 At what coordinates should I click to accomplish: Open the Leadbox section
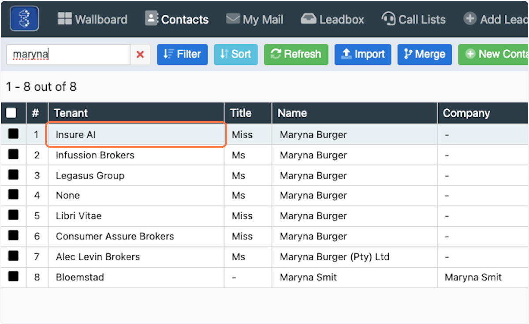pos(332,19)
